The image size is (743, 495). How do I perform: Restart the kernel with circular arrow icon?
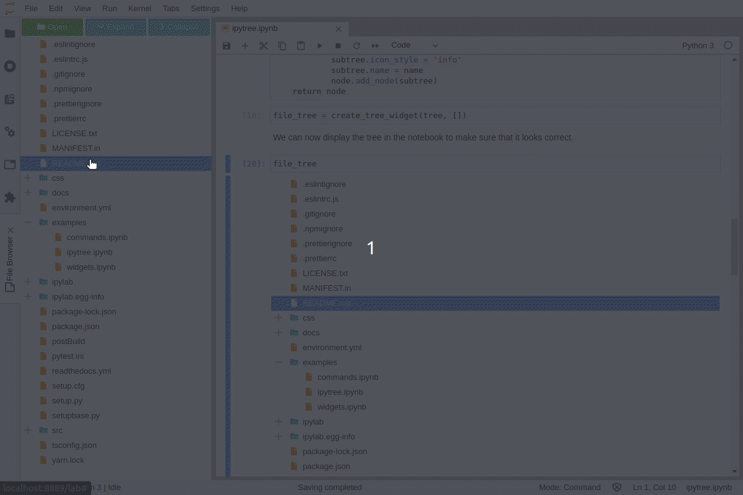pos(357,46)
